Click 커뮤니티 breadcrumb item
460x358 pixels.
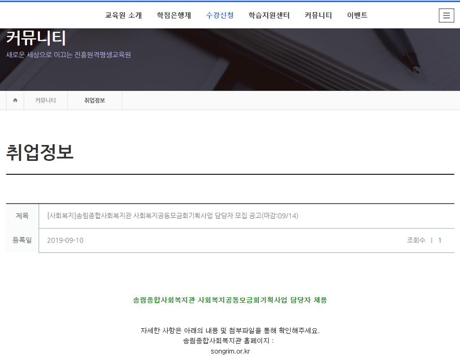tap(45, 100)
